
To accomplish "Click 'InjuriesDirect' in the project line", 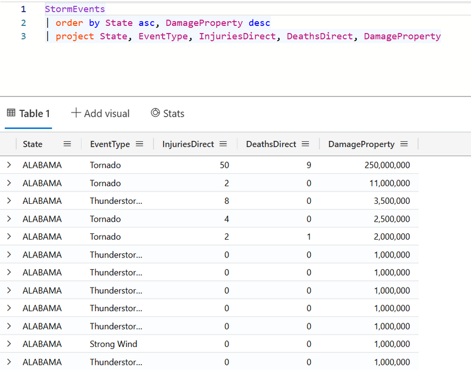I will [x=237, y=37].
